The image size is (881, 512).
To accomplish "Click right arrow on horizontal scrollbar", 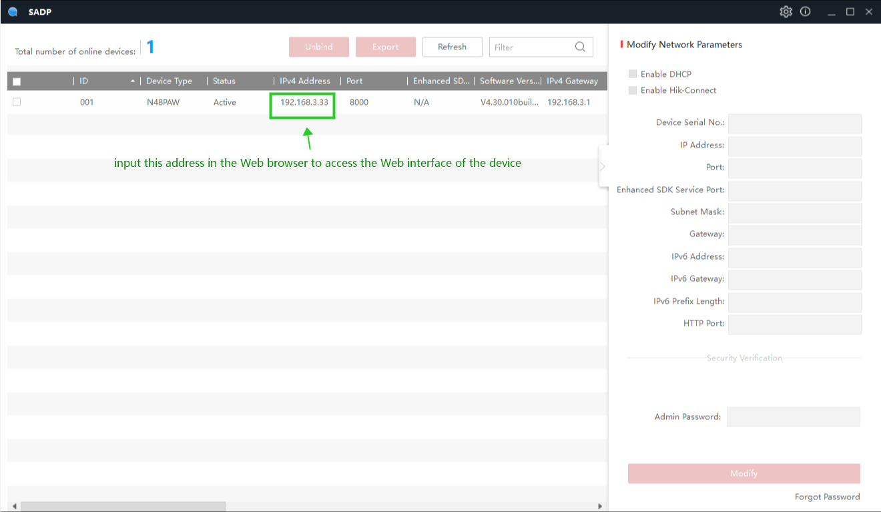I will click(x=599, y=507).
